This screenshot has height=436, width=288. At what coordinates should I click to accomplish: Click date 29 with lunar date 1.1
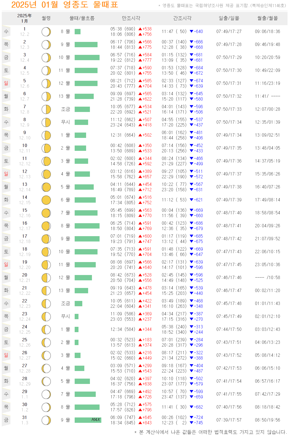(x=25, y=394)
